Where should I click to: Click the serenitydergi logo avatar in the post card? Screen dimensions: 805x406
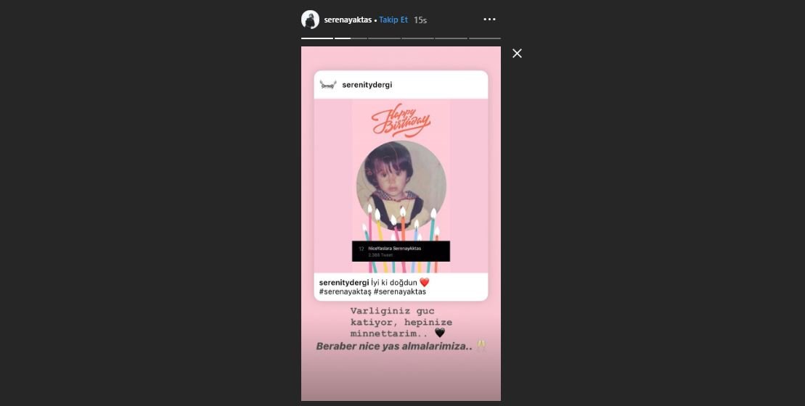coord(327,85)
